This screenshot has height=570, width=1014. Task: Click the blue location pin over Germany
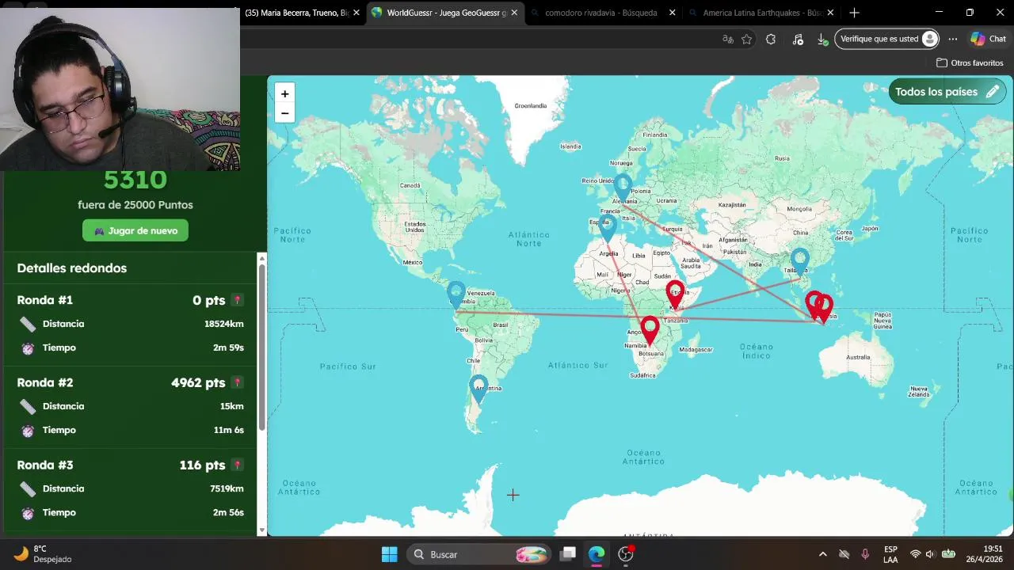pyautogui.click(x=623, y=188)
